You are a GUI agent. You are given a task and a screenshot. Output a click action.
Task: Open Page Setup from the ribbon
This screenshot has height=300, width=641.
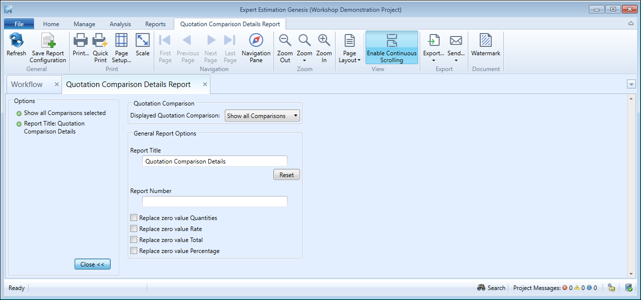(x=121, y=41)
